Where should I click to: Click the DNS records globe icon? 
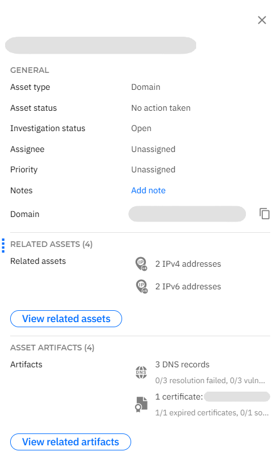pyautogui.click(x=141, y=372)
